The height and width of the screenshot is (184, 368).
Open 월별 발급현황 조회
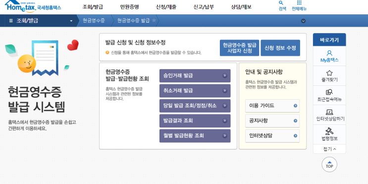(195, 136)
